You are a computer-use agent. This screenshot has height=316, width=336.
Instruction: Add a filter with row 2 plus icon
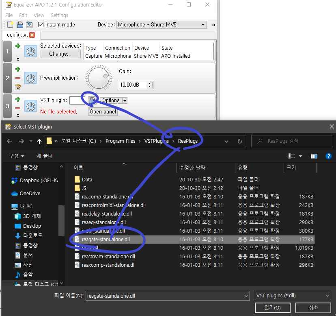tap(18, 69)
